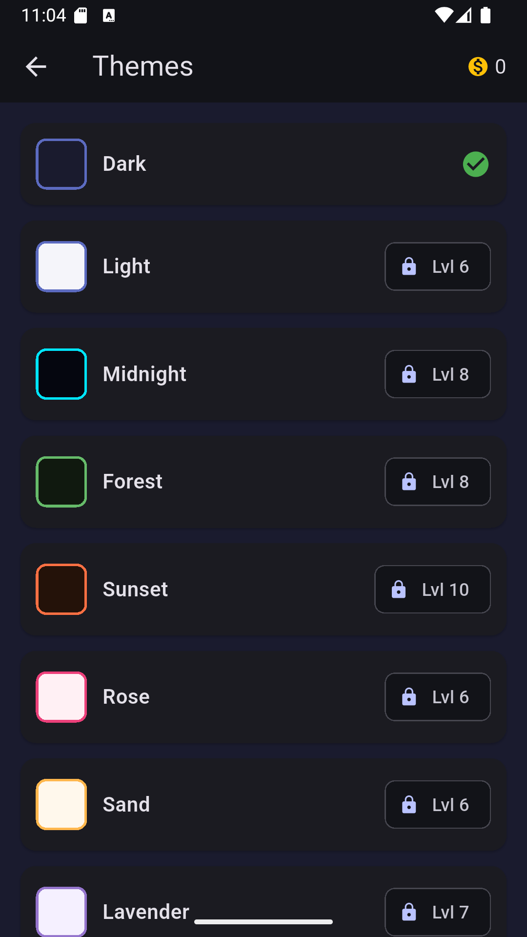Tap the lock icon on Sunset theme
The height and width of the screenshot is (937, 527).
[399, 589]
